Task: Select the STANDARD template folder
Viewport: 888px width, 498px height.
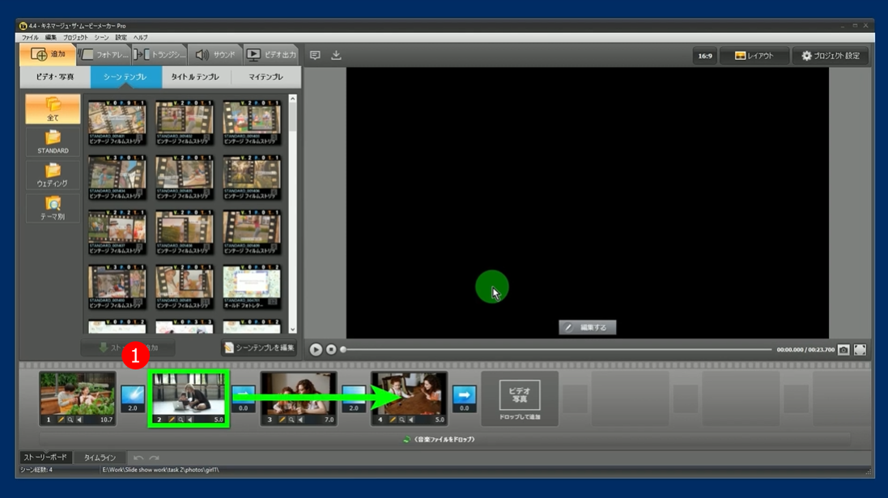Action: click(x=53, y=141)
